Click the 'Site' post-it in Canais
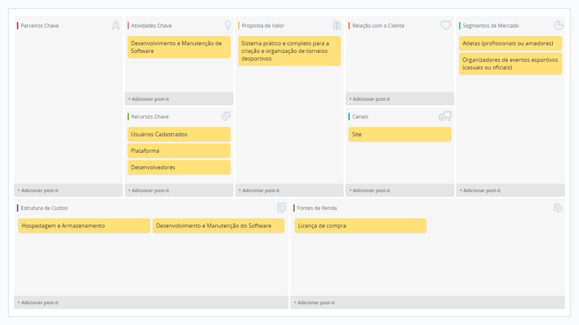The image size is (579, 325). tap(399, 134)
